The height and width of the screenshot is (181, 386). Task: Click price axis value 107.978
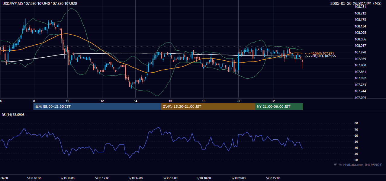click(x=361, y=52)
